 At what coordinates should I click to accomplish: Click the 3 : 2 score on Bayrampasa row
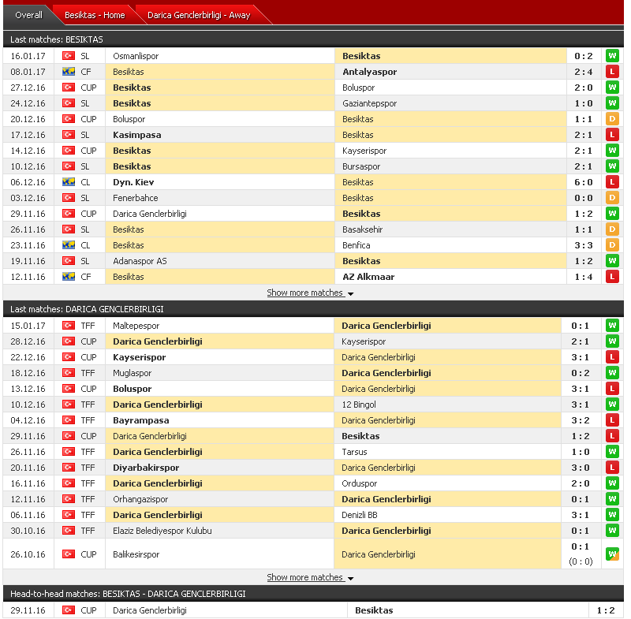coord(581,421)
